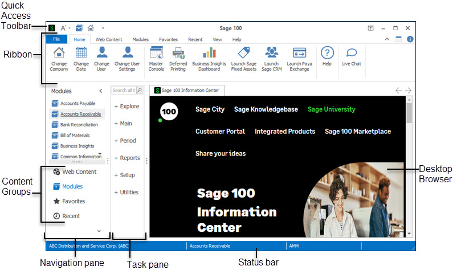
Task: Open the File menu tab
Action: 56,39
